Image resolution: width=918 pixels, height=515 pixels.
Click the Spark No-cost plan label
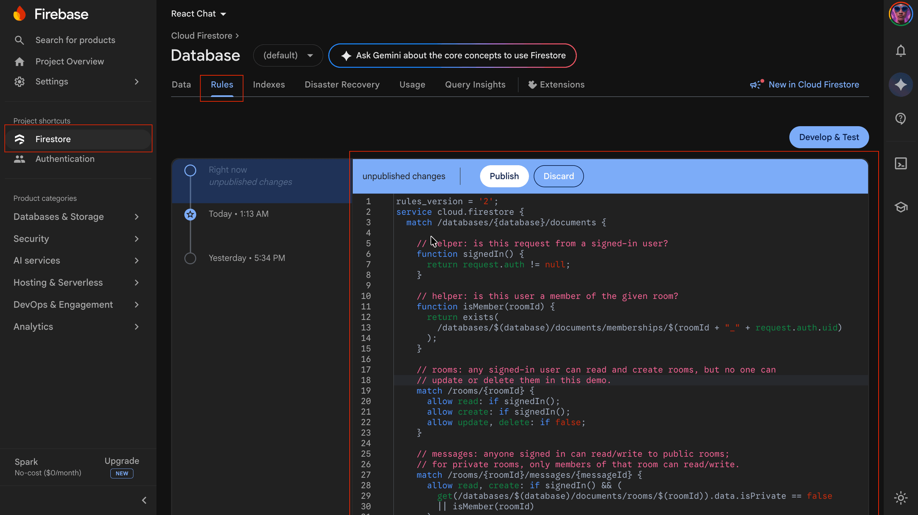[48, 467]
